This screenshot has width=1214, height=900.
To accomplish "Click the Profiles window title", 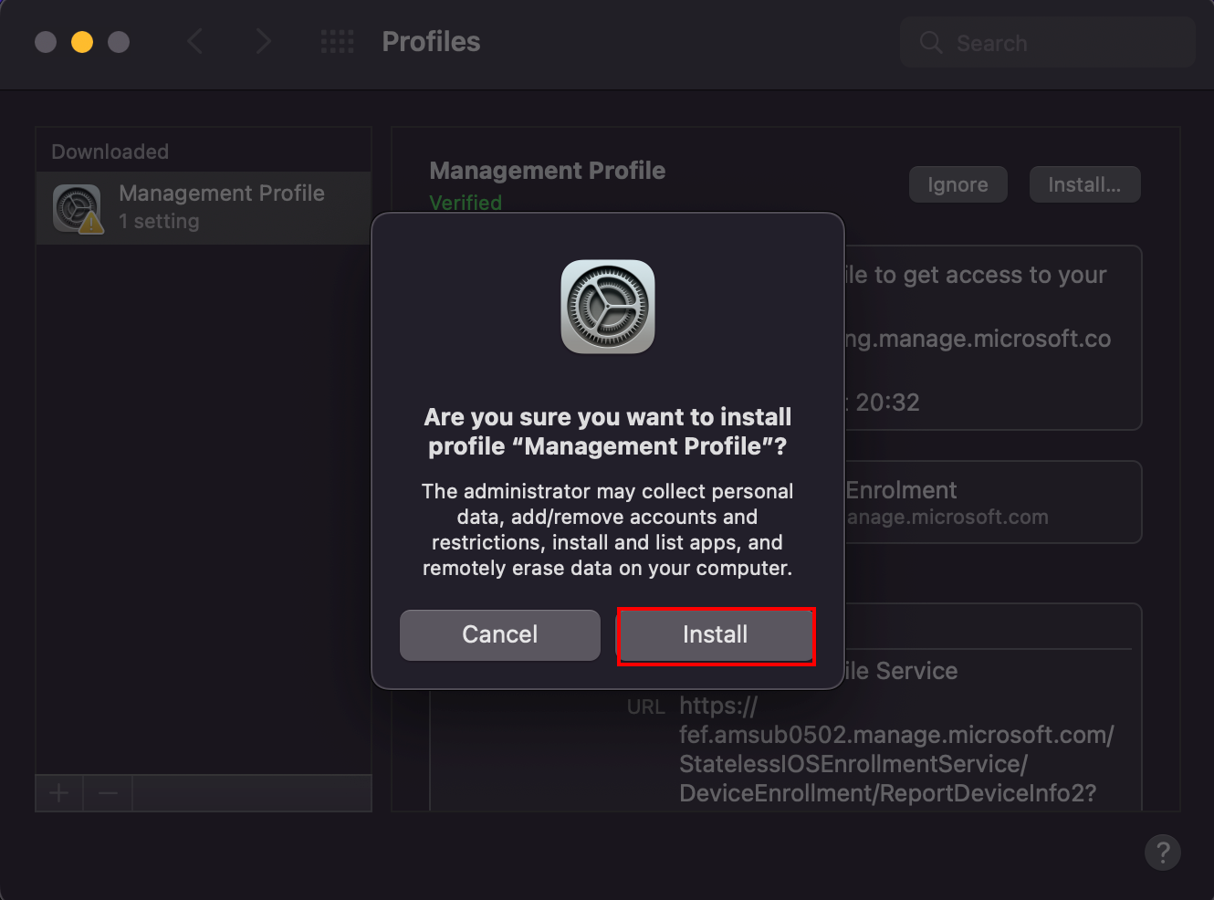I will click(431, 42).
